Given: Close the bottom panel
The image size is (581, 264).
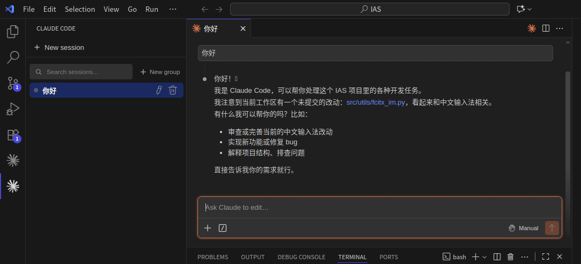Looking at the screenshot, I should point(560,256).
